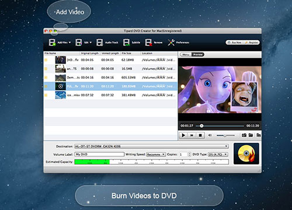Screen dimensions: 292x210
Task: Mute audio with the speaker icon
Action: (210, 135)
